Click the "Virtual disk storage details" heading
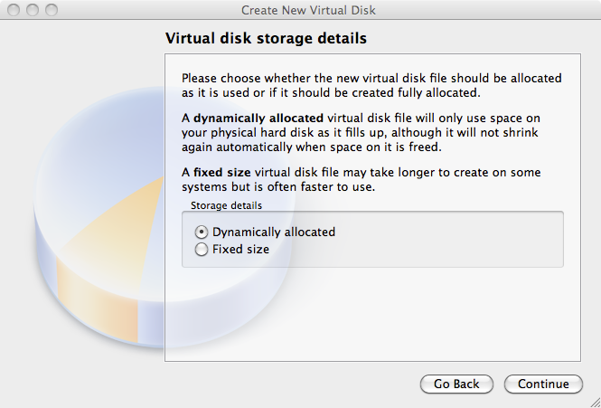Image resolution: width=601 pixels, height=408 pixels. click(266, 38)
